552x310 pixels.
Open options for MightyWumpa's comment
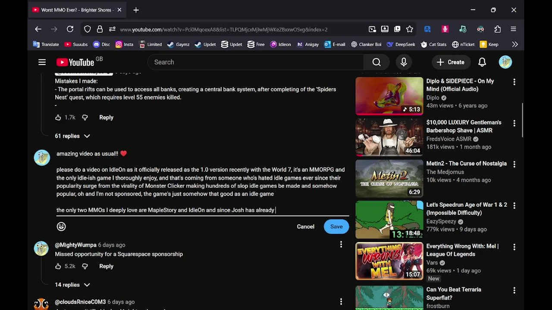341,245
